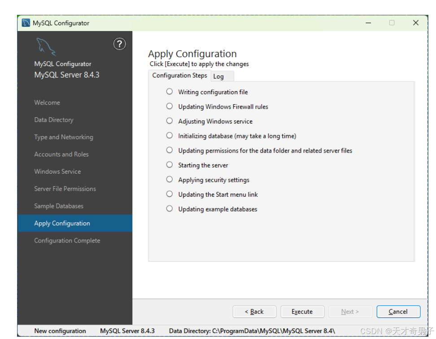The height and width of the screenshot is (339, 436).
Task: Select the Starting the server step indicator
Action: coord(170,165)
